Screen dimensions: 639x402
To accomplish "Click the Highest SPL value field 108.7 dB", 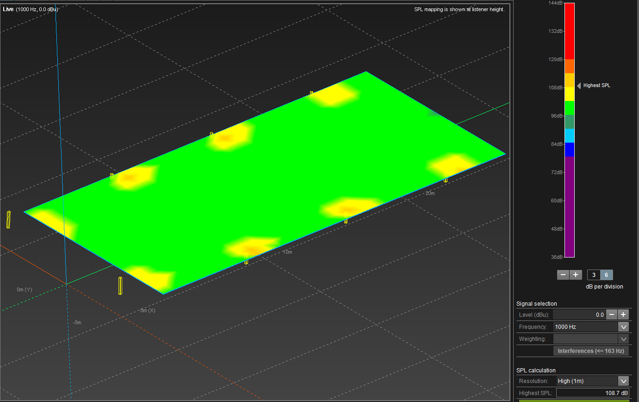I will click(593, 393).
